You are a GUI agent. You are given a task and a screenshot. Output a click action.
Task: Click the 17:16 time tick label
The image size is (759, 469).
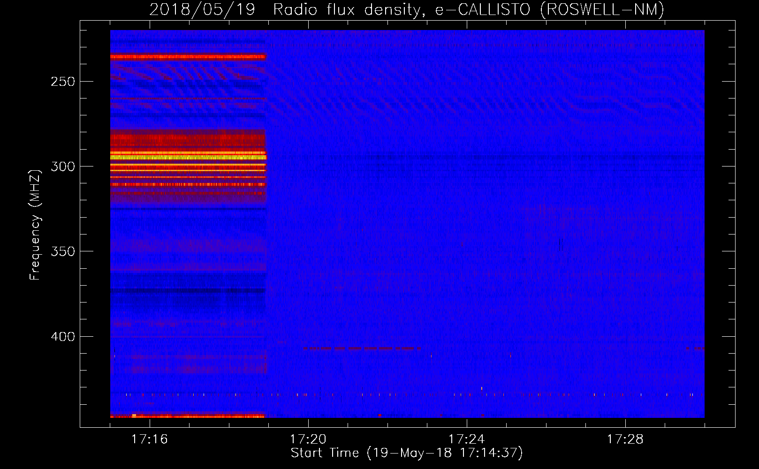point(150,439)
